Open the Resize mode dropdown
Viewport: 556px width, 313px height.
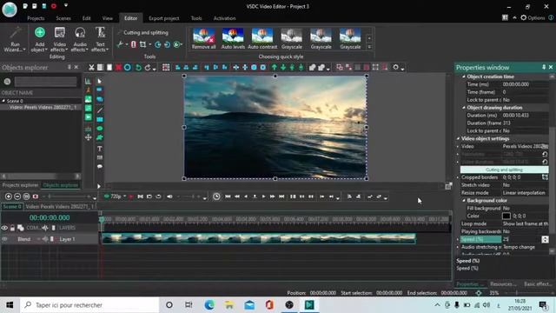coord(526,193)
